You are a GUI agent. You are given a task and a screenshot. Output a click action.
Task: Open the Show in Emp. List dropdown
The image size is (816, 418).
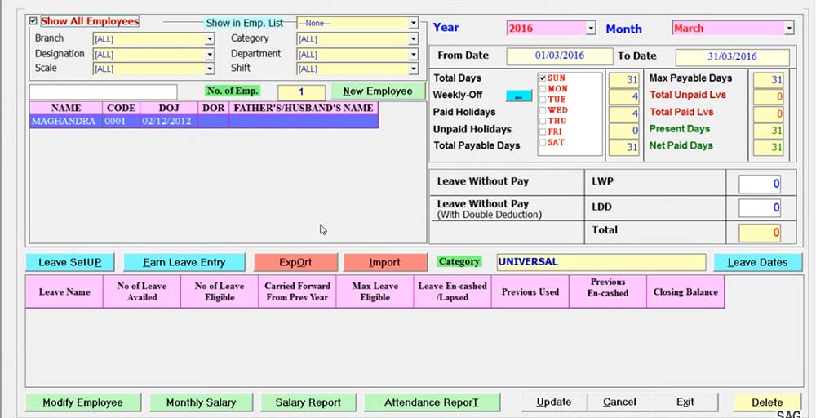(413, 23)
